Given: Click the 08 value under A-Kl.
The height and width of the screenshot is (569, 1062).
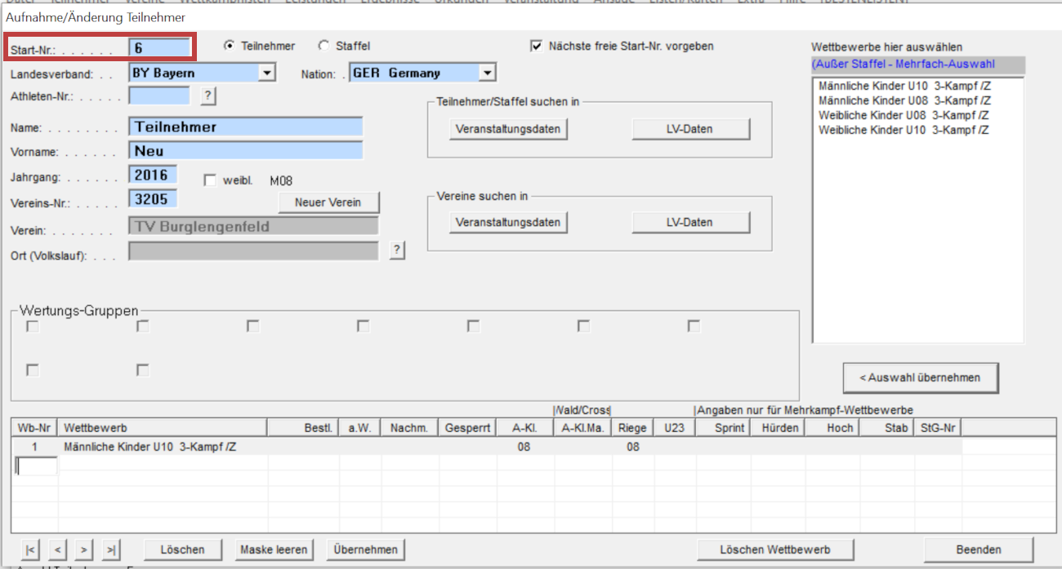Looking at the screenshot, I should 525,447.
